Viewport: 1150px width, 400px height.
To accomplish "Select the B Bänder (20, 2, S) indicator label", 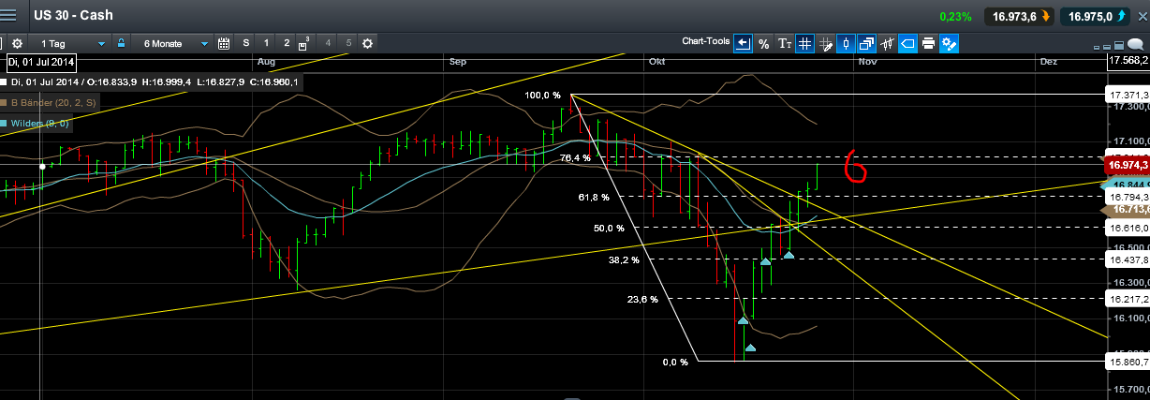I will click(x=52, y=102).
